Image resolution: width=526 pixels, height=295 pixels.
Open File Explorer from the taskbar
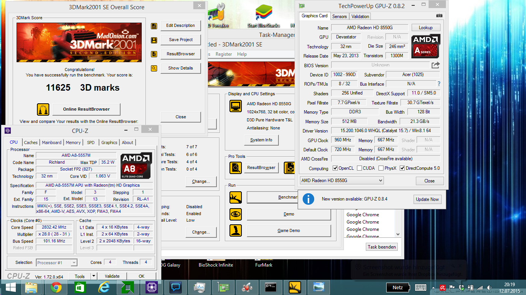click(31, 287)
